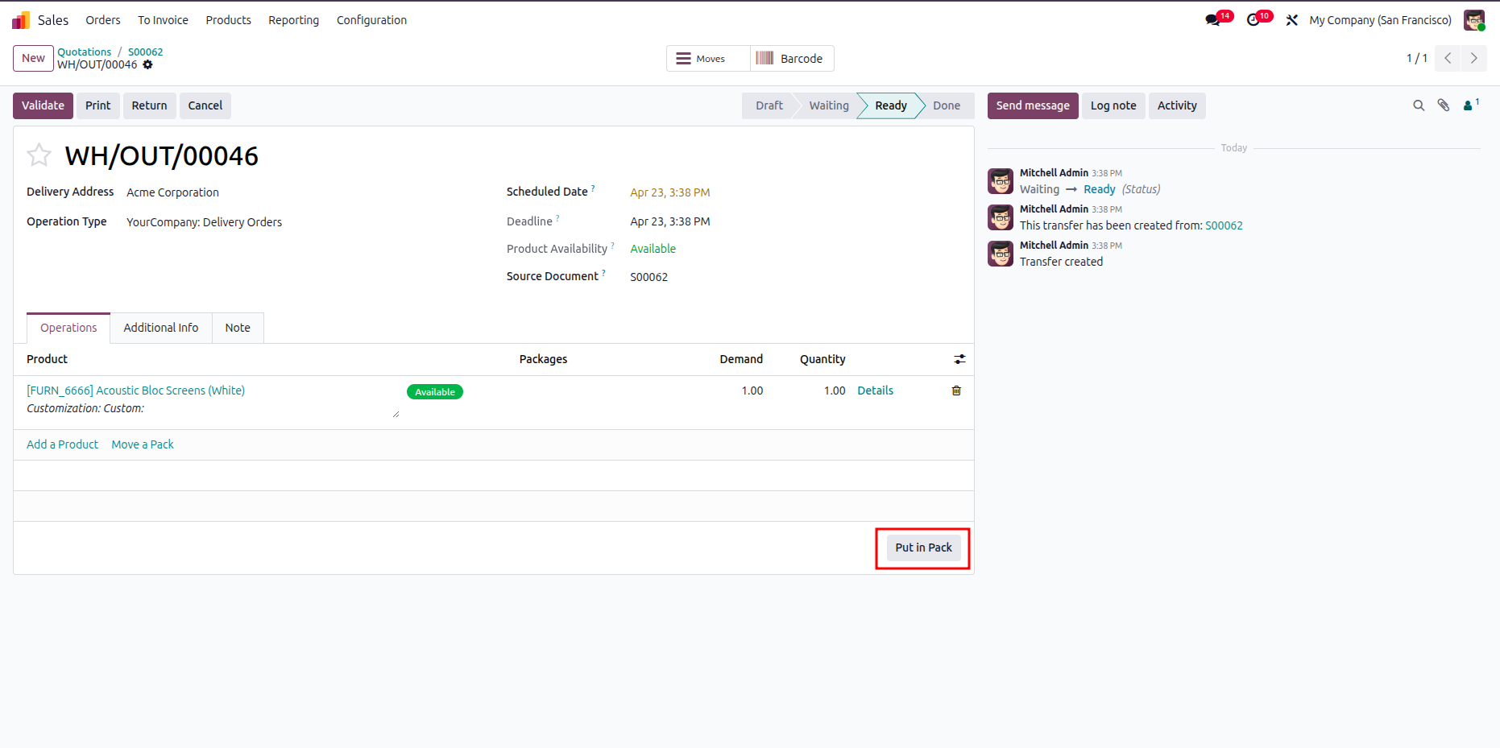Open the debug tools wrench icon

1292,20
